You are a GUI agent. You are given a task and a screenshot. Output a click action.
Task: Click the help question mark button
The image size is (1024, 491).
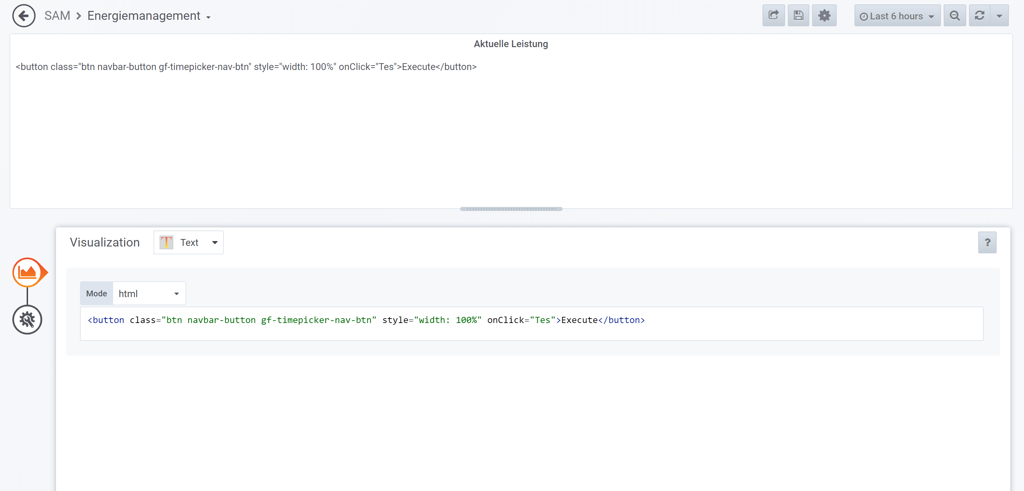[987, 242]
